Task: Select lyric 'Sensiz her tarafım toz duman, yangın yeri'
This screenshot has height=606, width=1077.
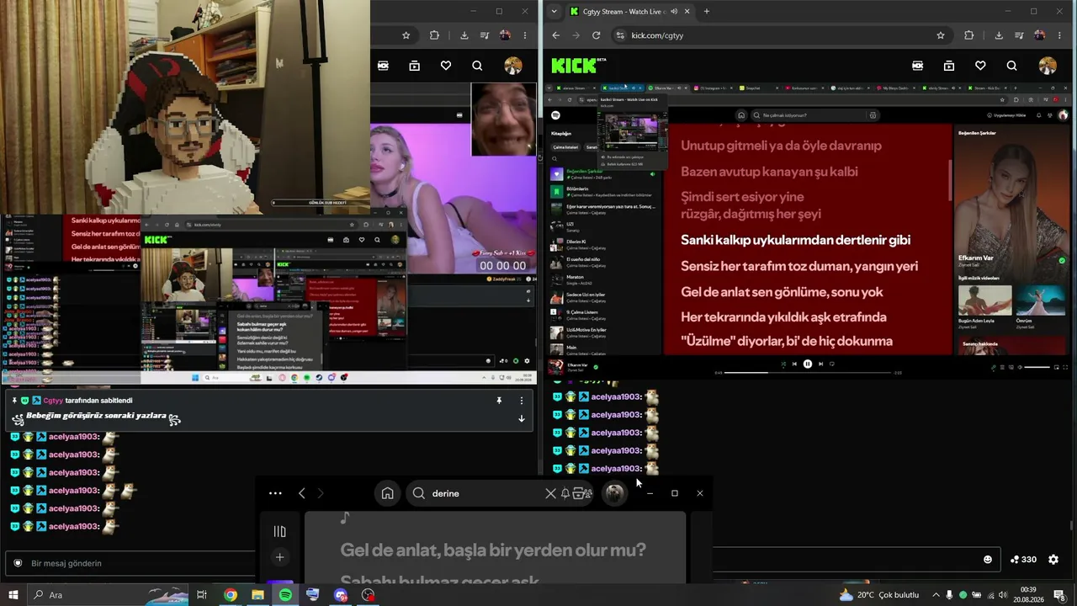Action: [x=799, y=266]
